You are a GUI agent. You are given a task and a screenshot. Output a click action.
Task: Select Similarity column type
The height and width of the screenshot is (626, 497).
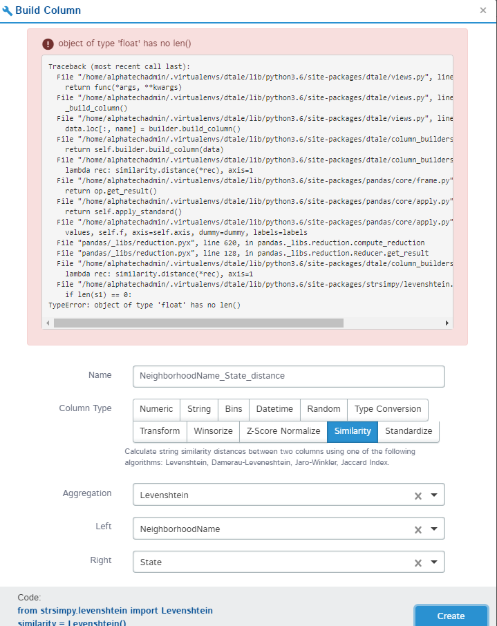(353, 431)
